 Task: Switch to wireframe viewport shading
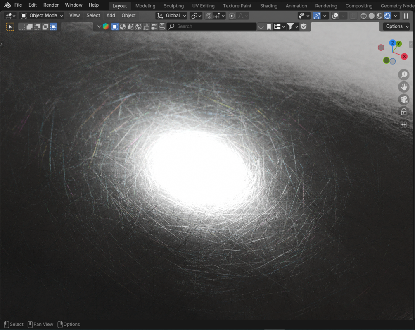tap(364, 16)
